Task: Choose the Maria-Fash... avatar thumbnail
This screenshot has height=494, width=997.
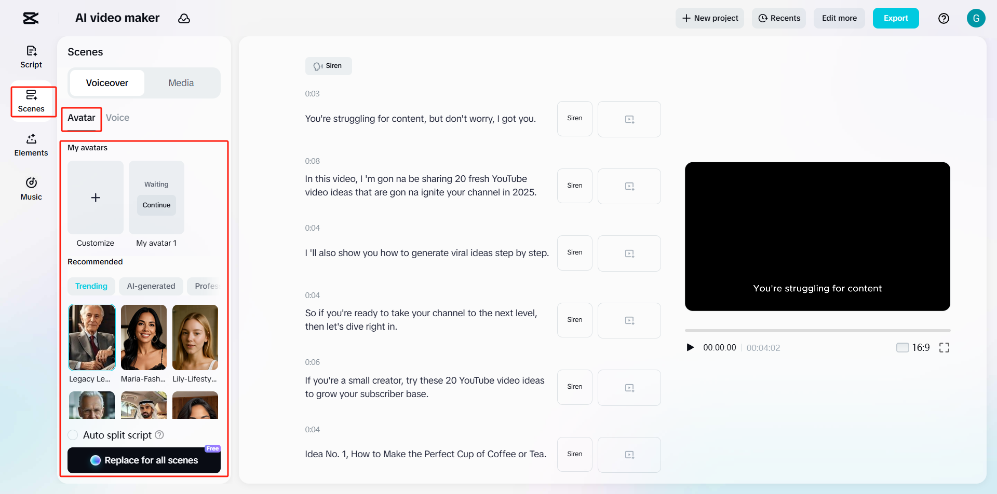Action: point(144,337)
